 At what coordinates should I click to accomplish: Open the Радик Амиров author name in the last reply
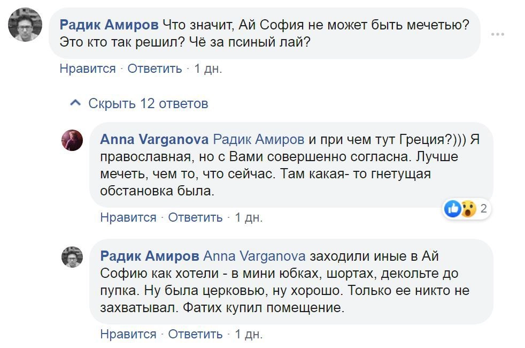[x=150, y=256]
